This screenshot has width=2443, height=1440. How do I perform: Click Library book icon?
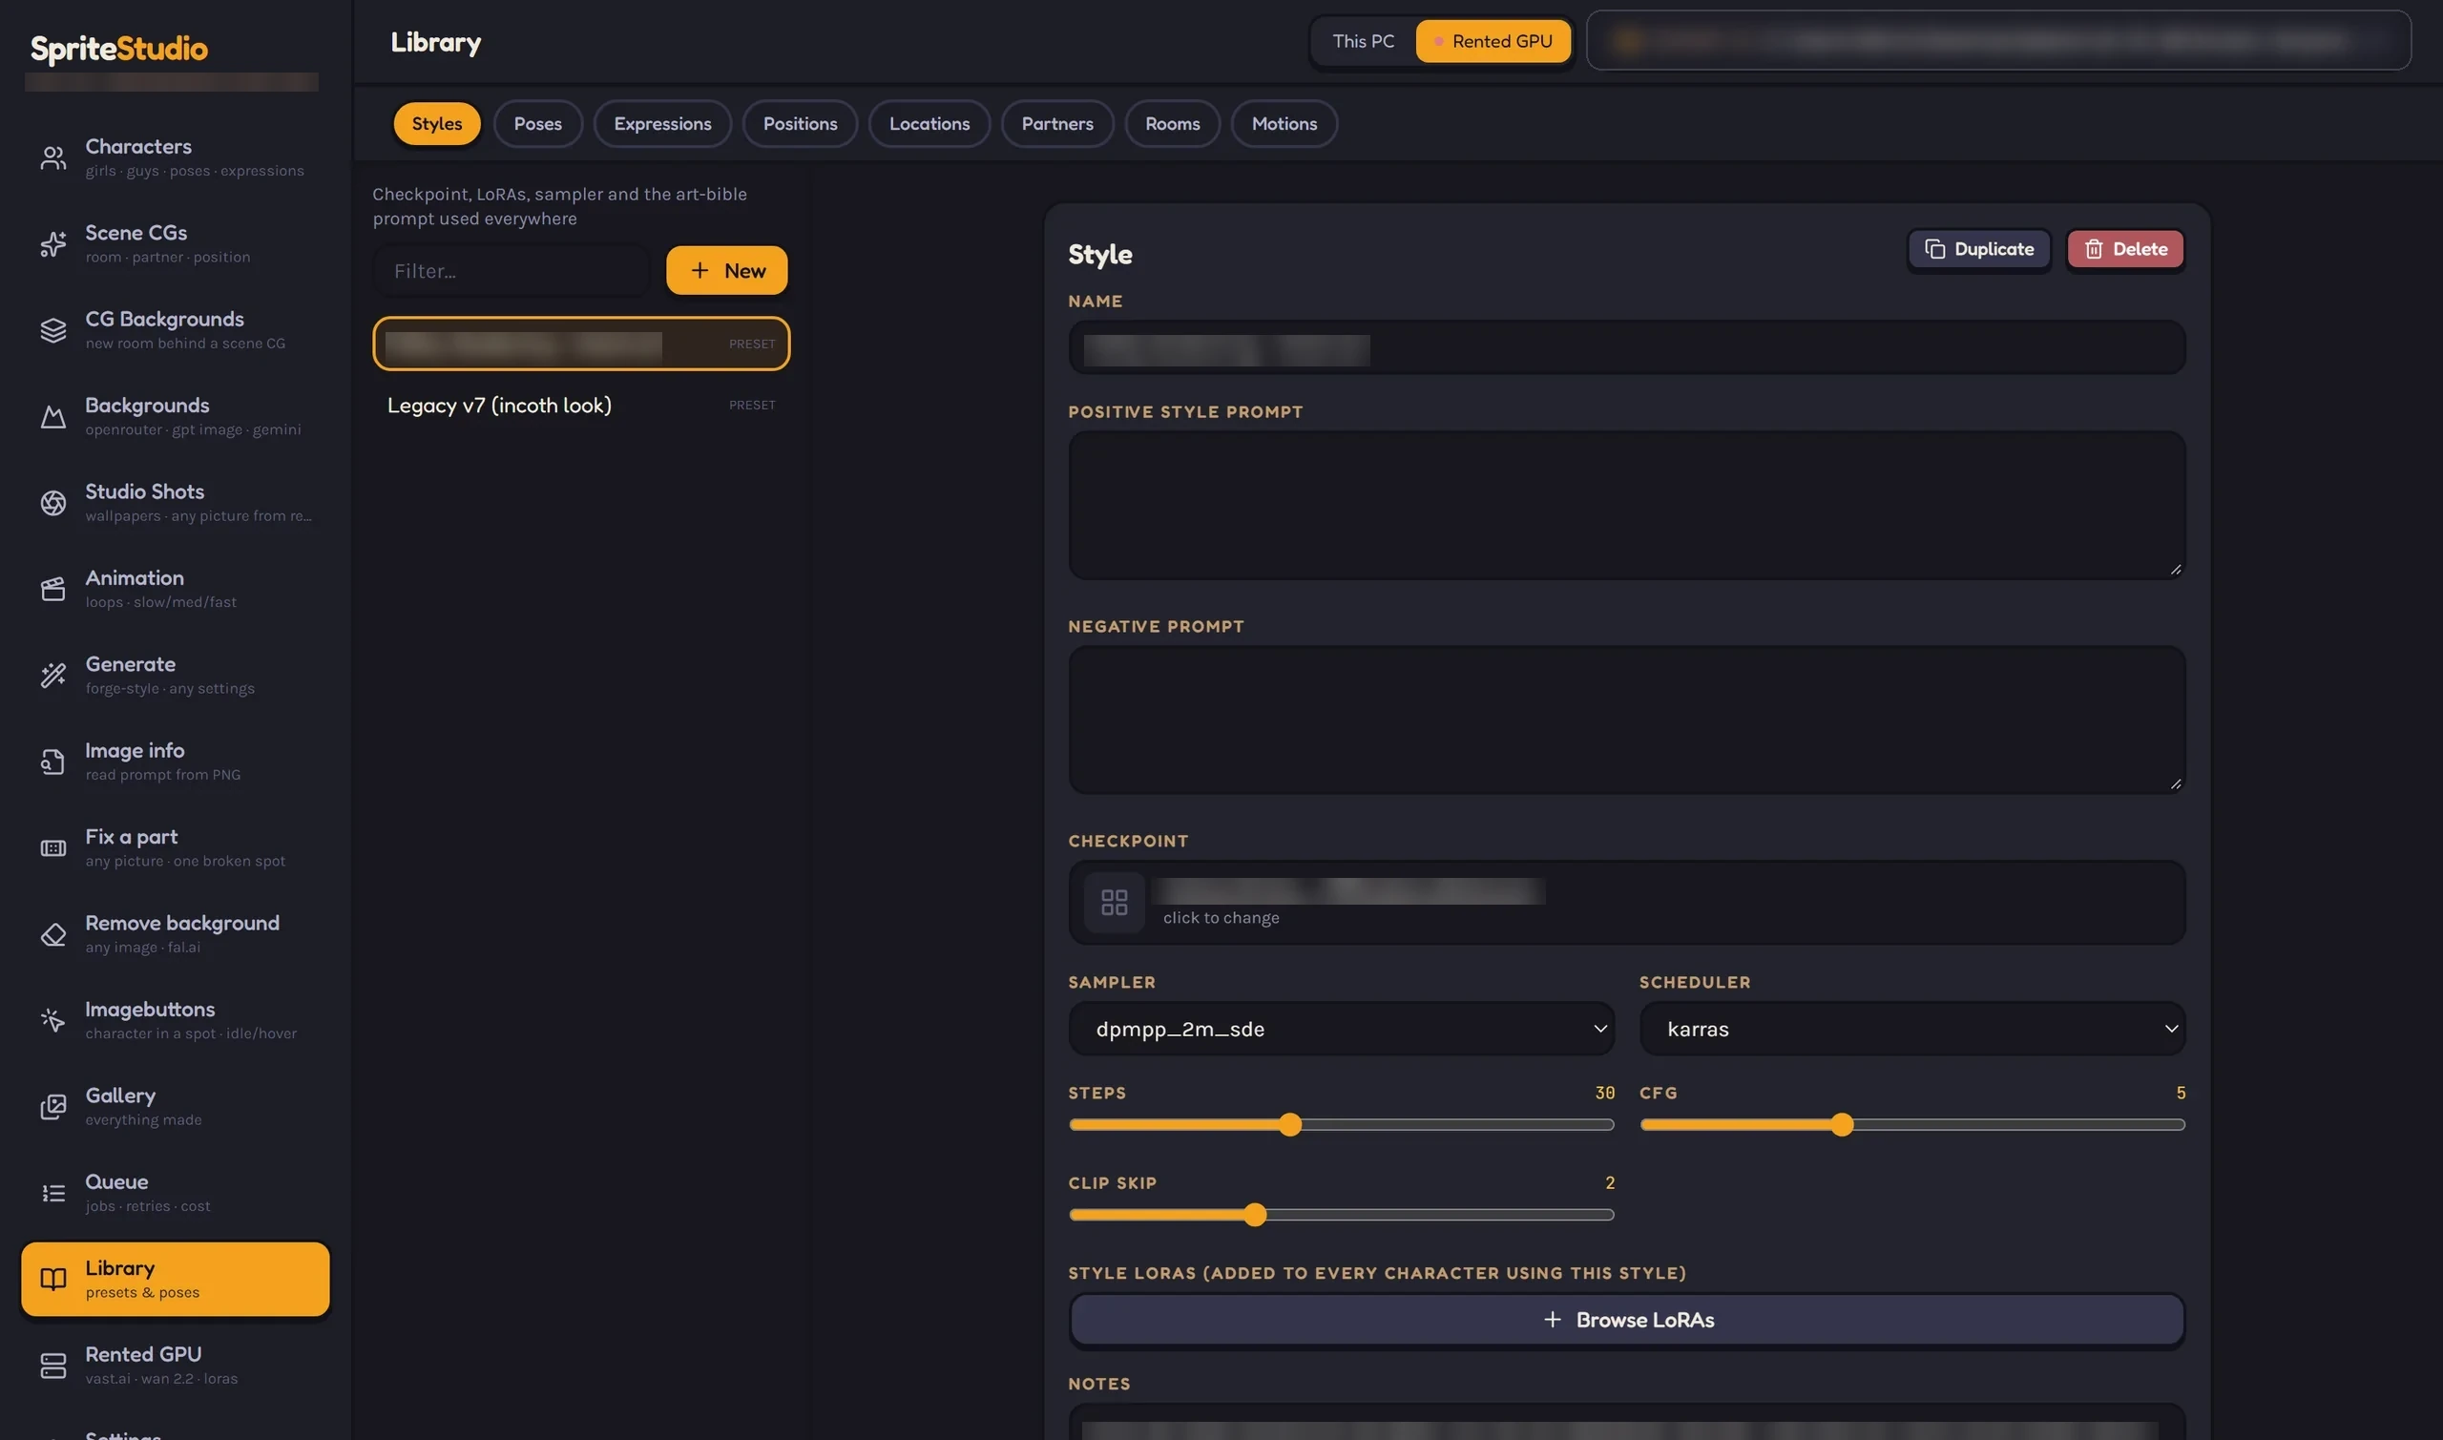[x=53, y=1280]
